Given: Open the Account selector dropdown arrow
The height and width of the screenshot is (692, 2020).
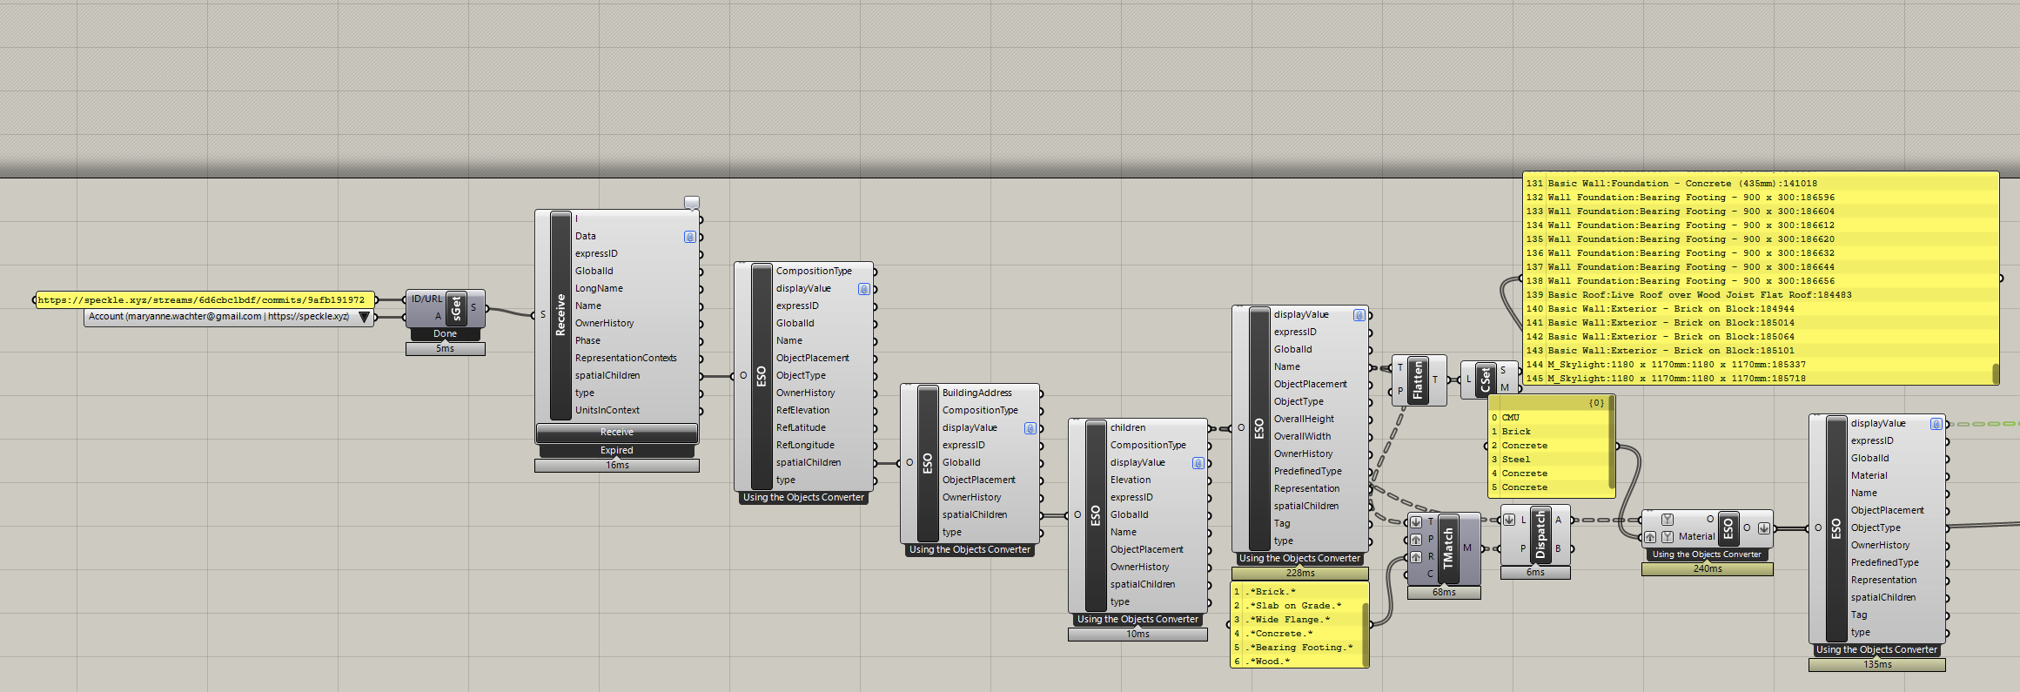Looking at the screenshot, I should 364,317.
